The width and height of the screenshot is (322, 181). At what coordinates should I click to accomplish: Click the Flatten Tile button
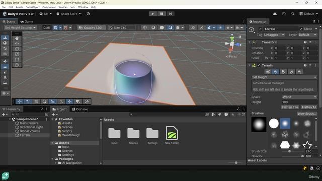click(290, 107)
